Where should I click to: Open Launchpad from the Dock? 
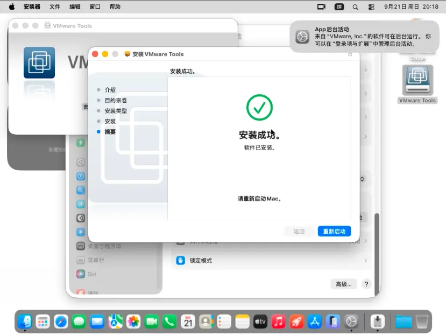(43, 322)
